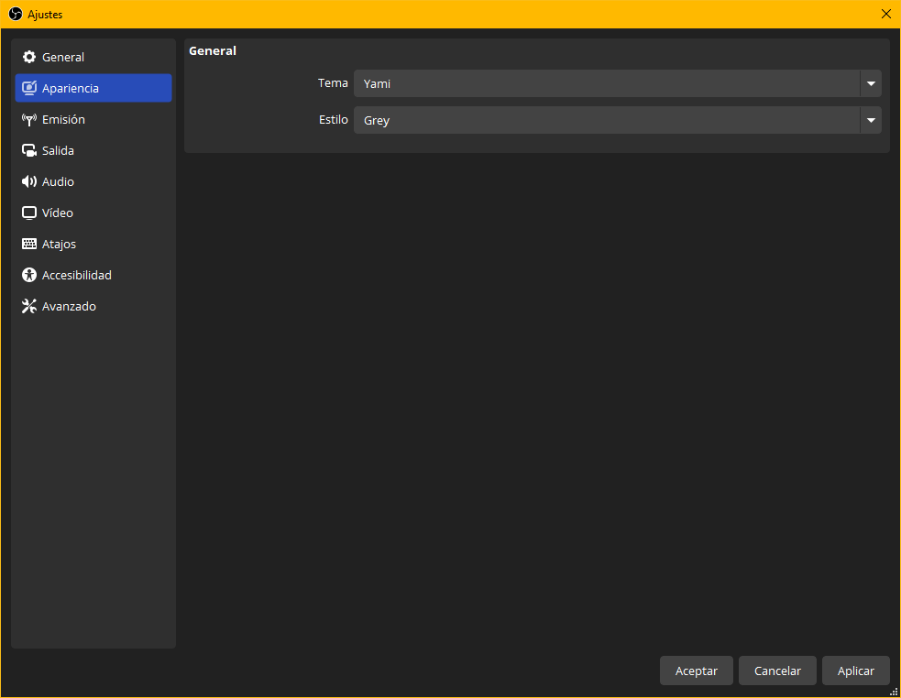Open the Estilo dropdown showing Grey
Viewport: 901px width, 698px height.
(x=617, y=120)
